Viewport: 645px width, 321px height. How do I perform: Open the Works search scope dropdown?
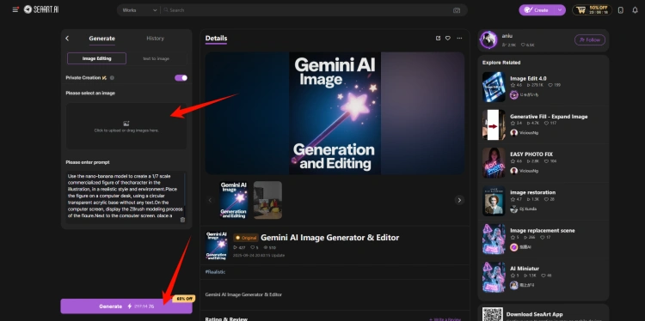point(139,10)
